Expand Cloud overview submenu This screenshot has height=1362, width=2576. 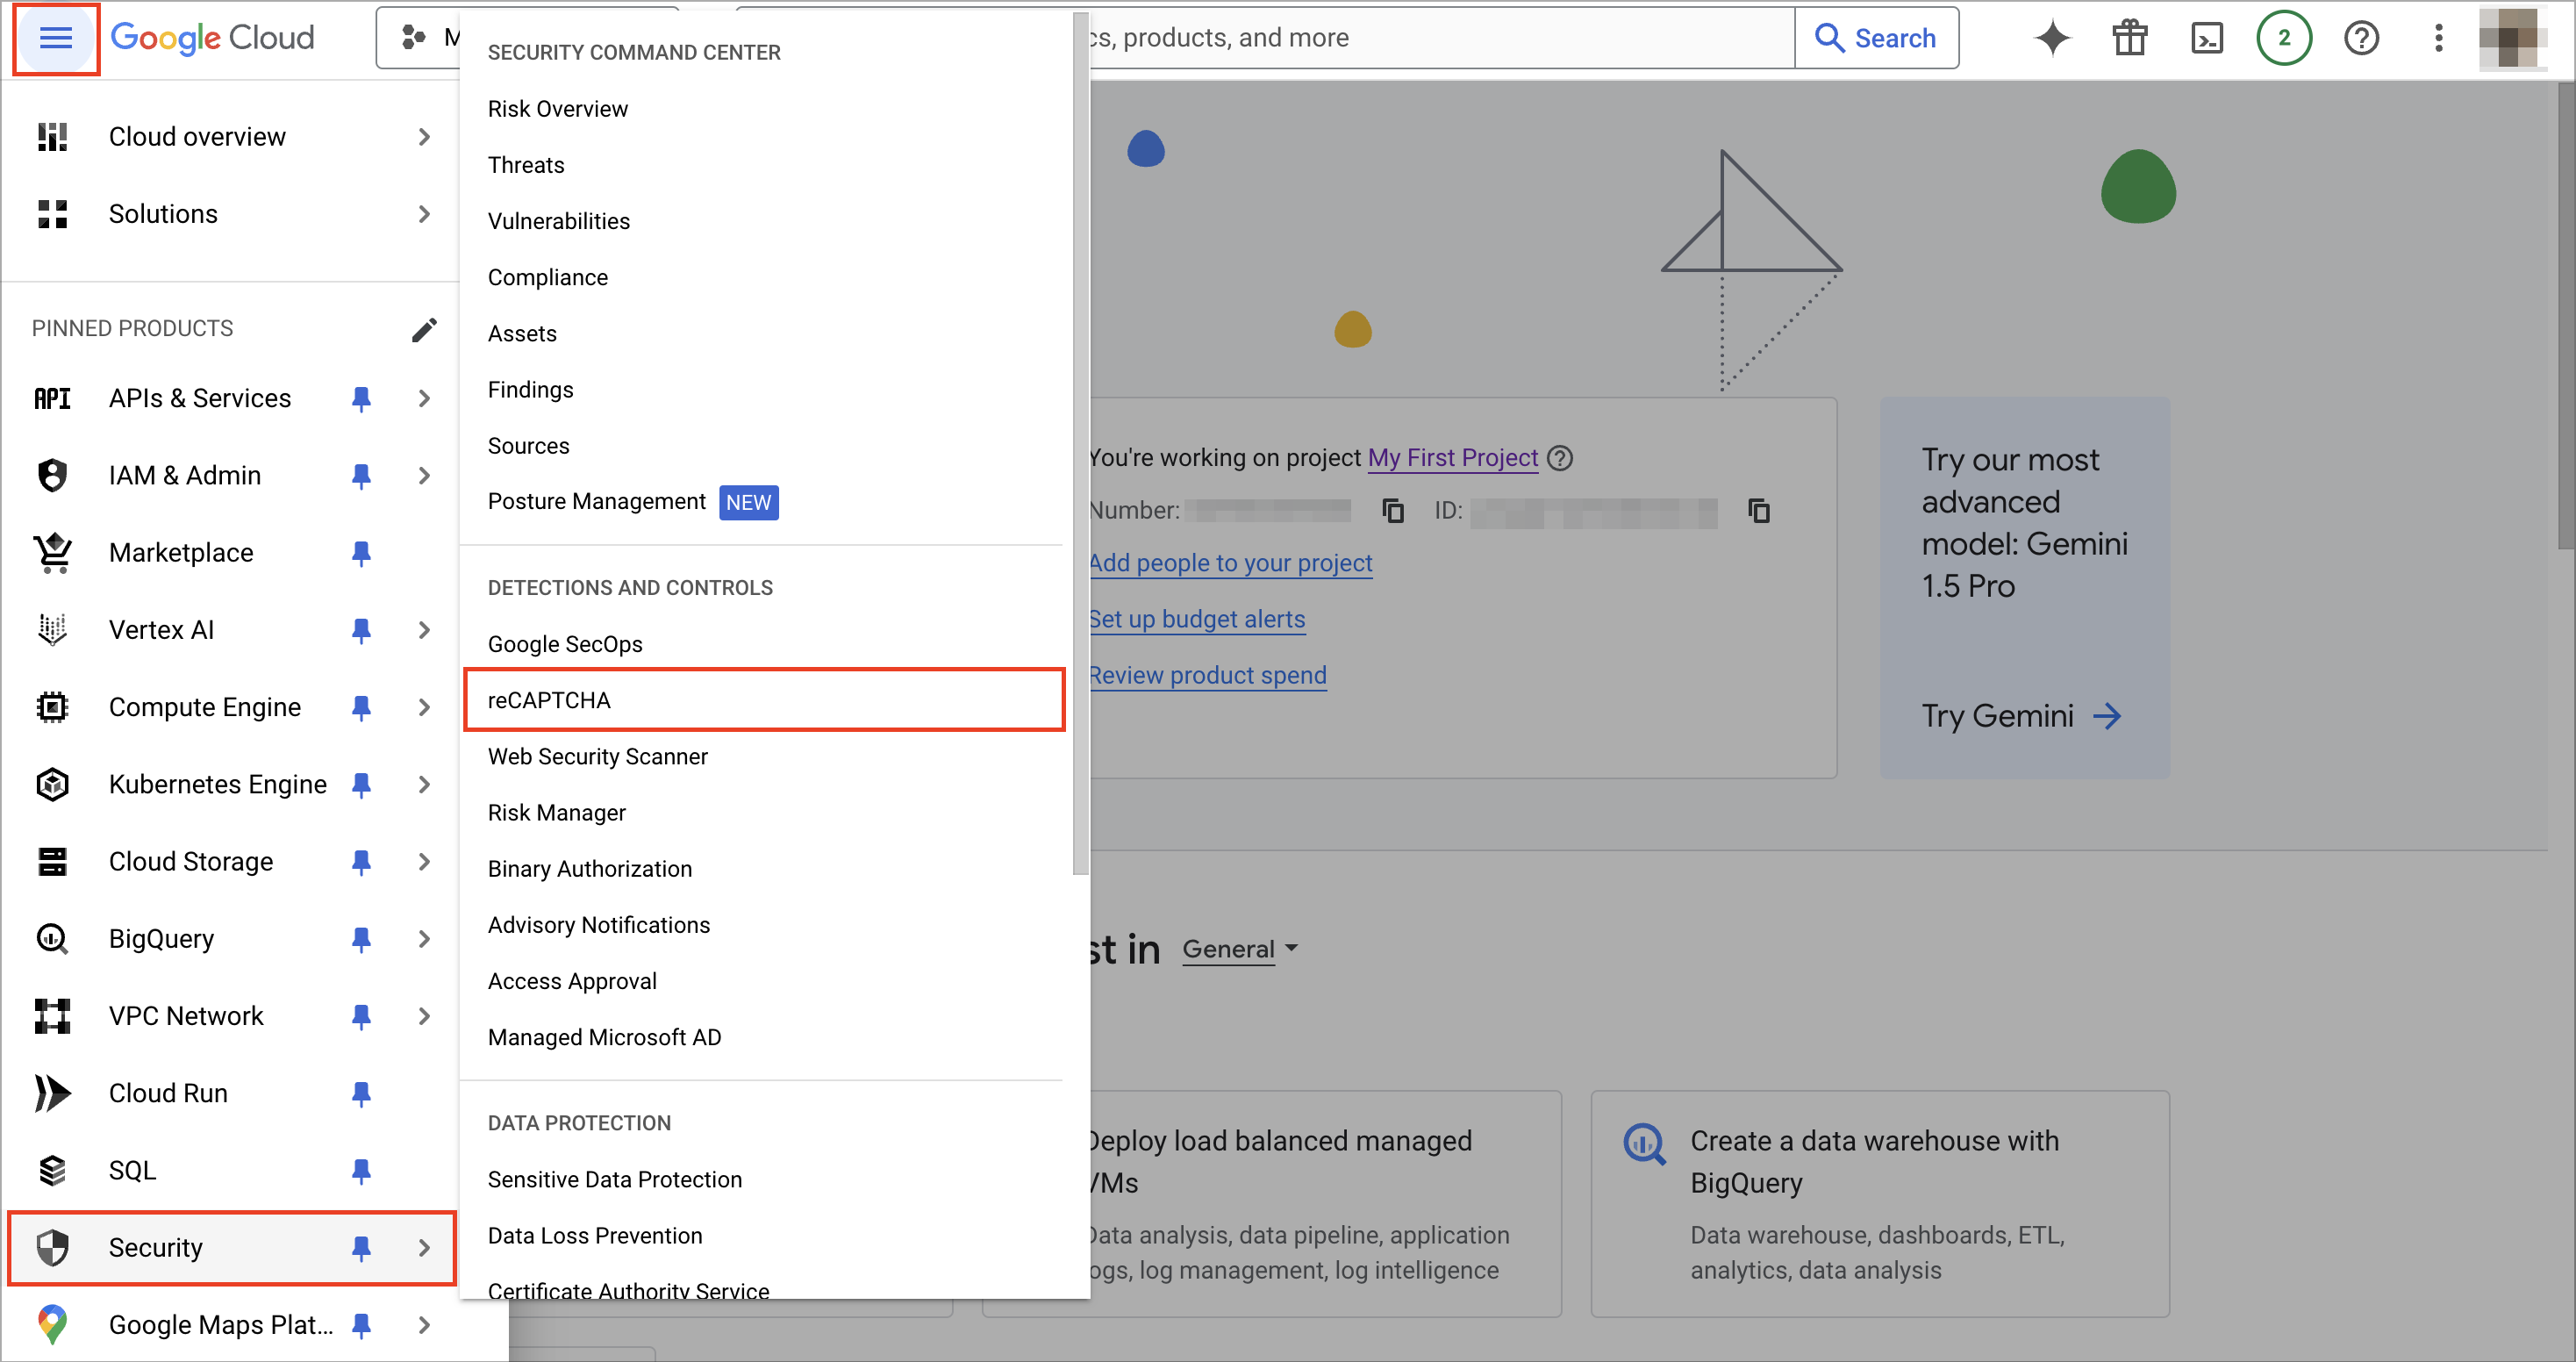click(x=424, y=137)
